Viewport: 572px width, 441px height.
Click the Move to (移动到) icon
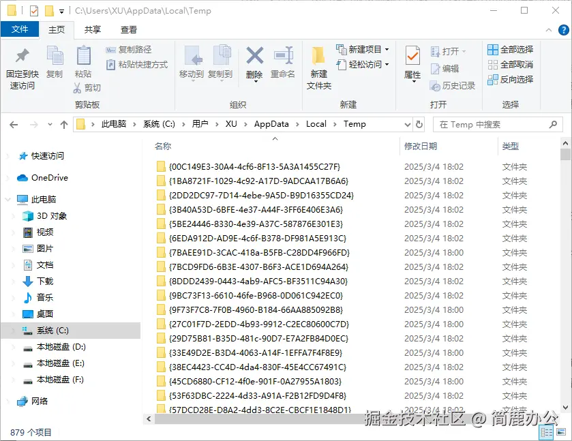pyautogui.click(x=192, y=56)
